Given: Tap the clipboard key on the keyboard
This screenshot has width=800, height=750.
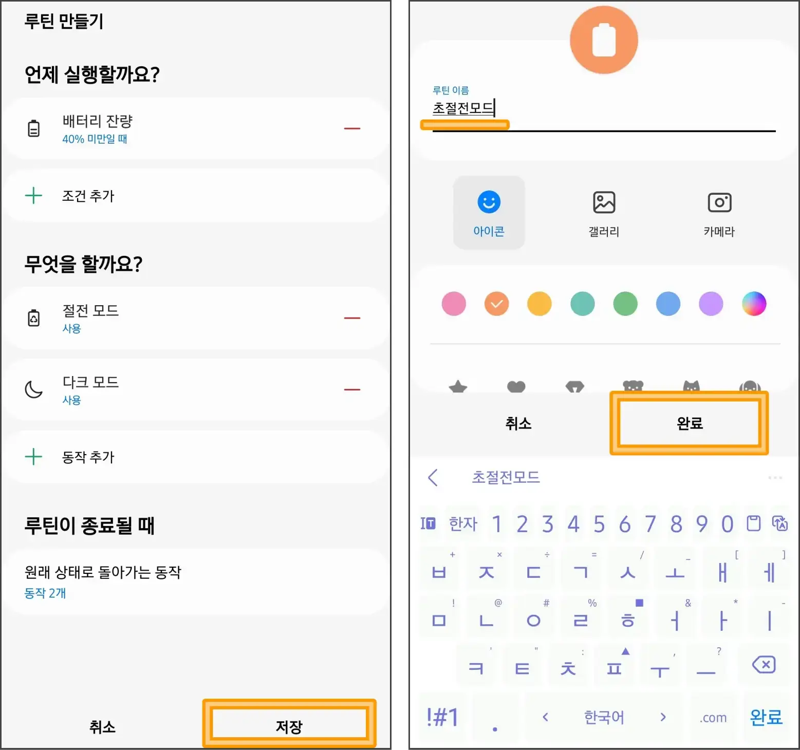Looking at the screenshot, I should point(754,524).
